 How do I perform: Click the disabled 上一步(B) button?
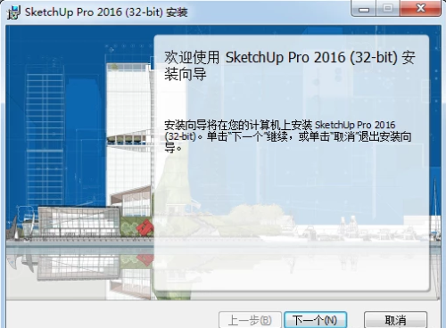coord(250,320)
